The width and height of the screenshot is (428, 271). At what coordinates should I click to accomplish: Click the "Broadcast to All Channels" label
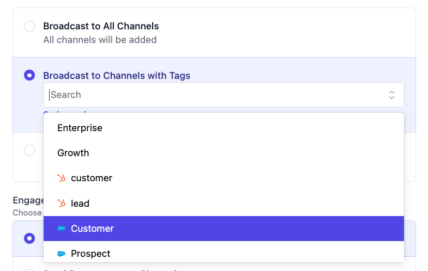tap(101, 26)
